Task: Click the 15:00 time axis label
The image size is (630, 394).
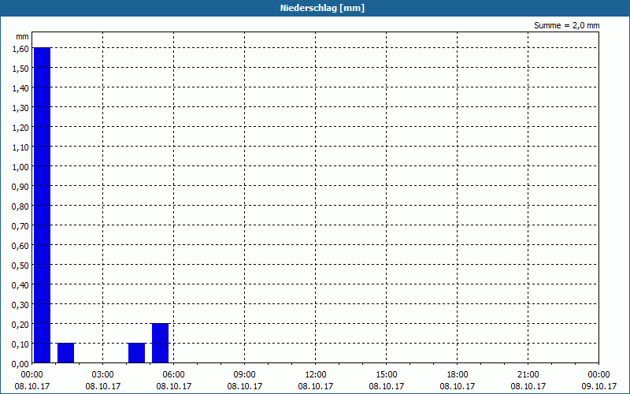Action: tap(387, 374)
